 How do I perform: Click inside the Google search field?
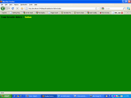113,8
